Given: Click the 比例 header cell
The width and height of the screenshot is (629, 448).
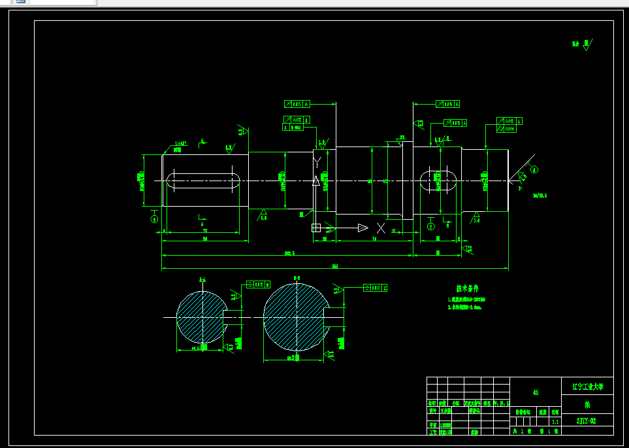Looking at the screenshot, I should click(555, 412).
